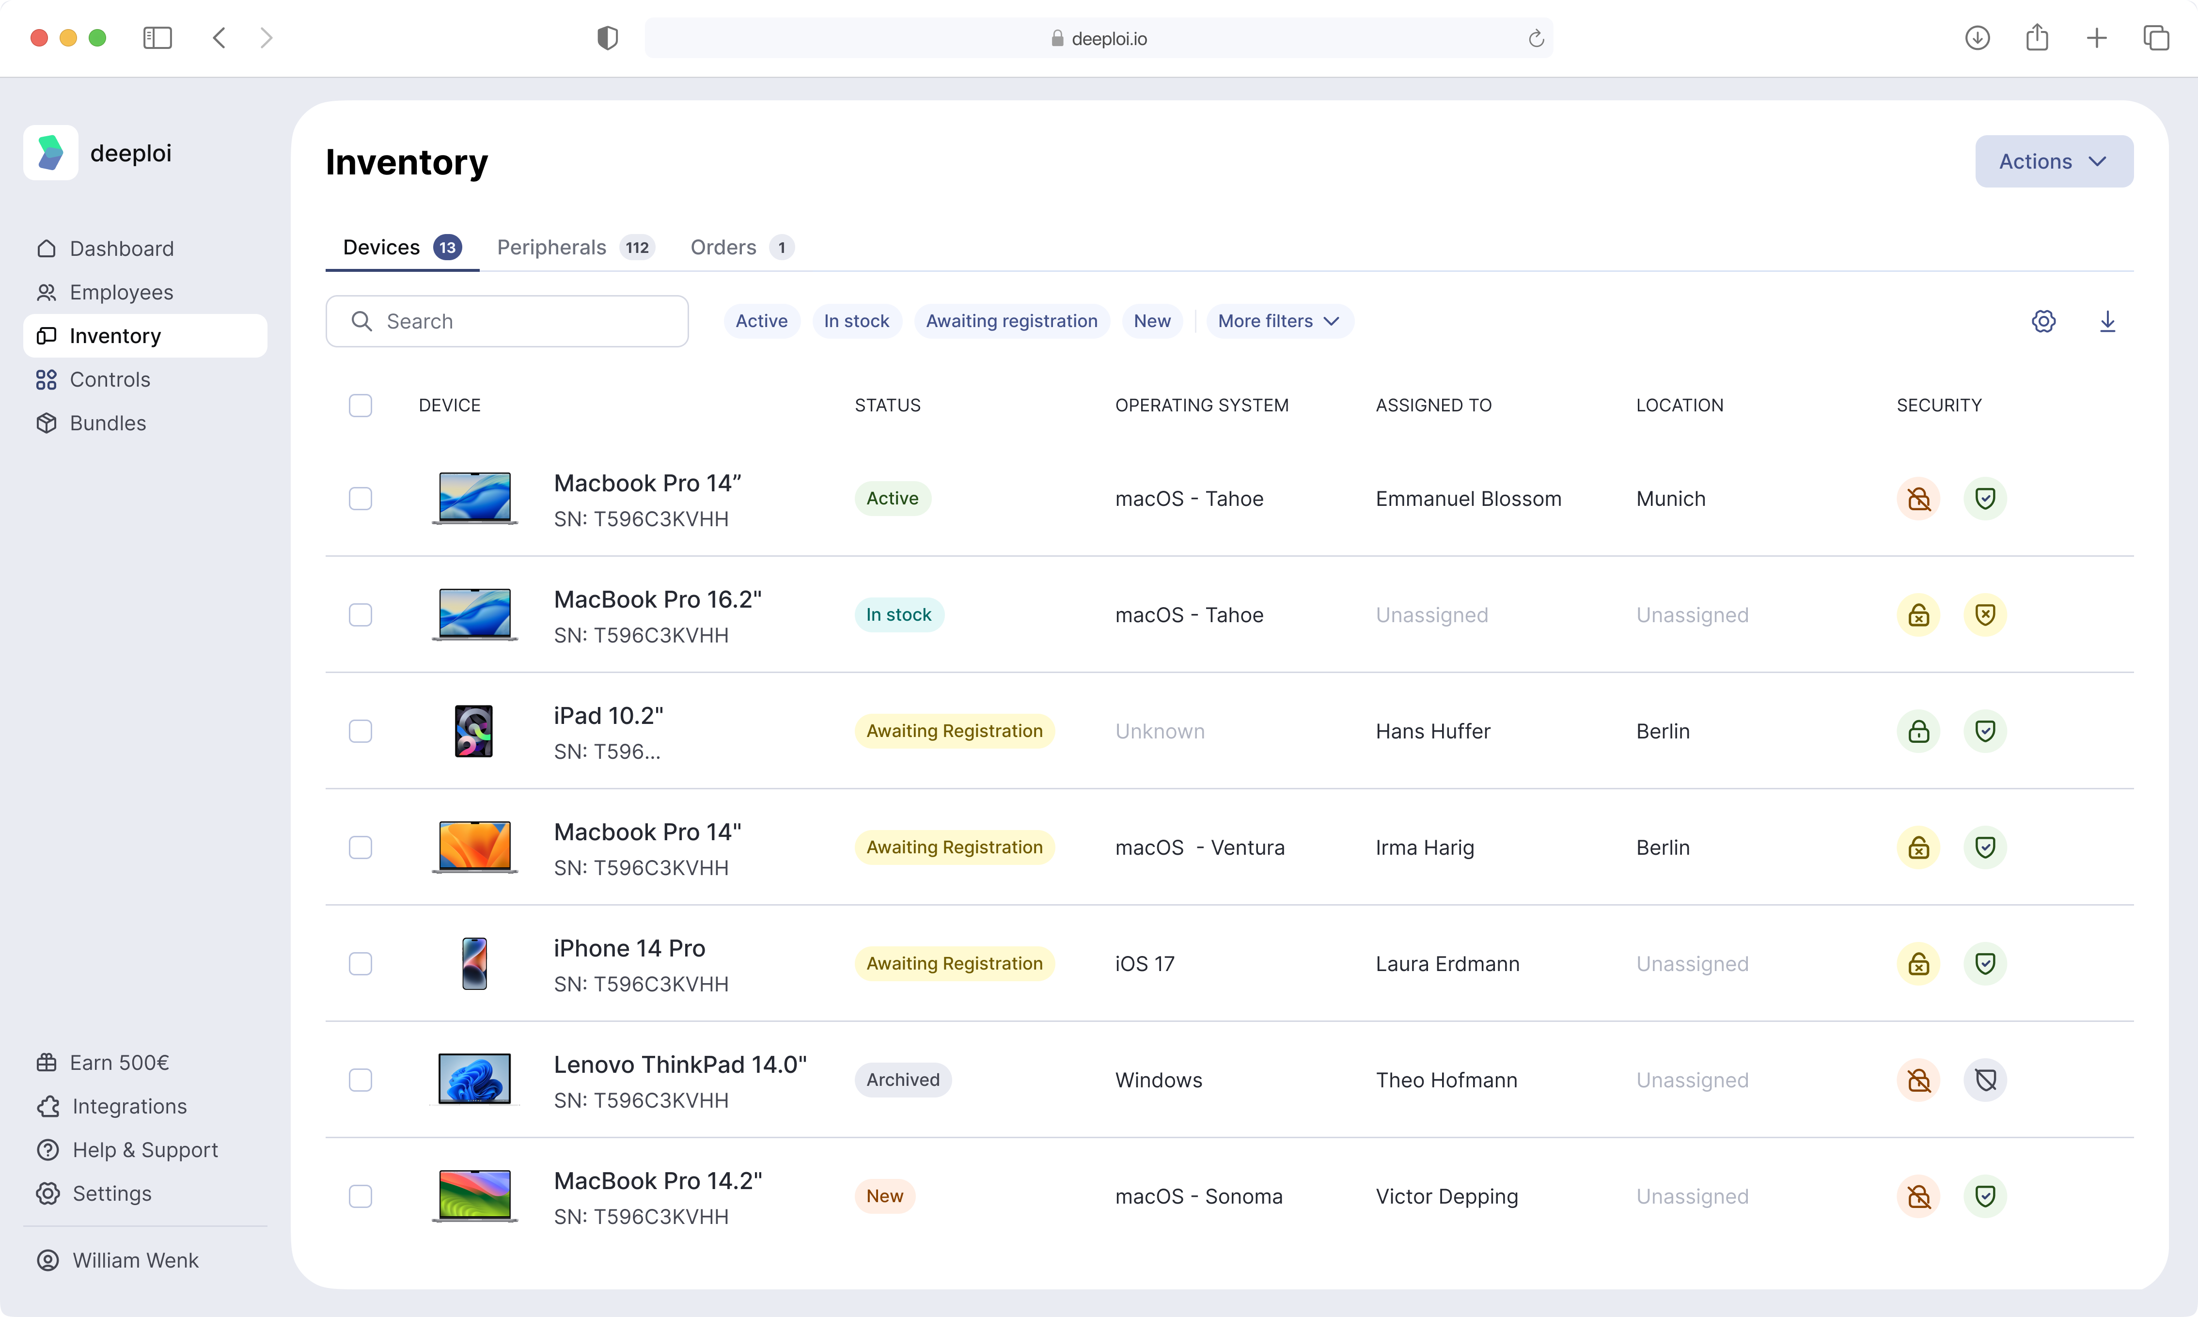The width and height of the screenshot is (2198, 1317).
Task: Click the export download icon above table
Action: pyautogui.click(x=2107, y=321)
